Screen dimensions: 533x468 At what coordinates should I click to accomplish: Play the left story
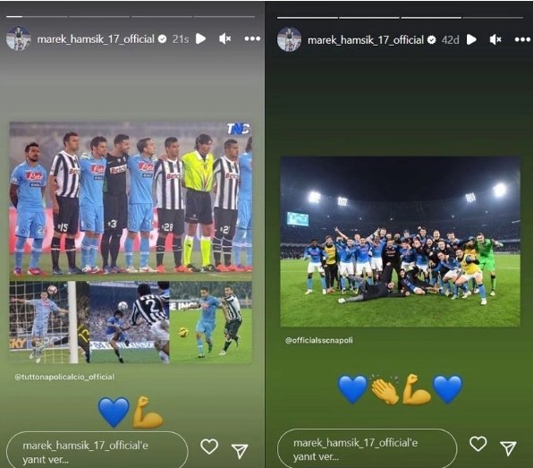pyautogui.click(x=201, y=38)
